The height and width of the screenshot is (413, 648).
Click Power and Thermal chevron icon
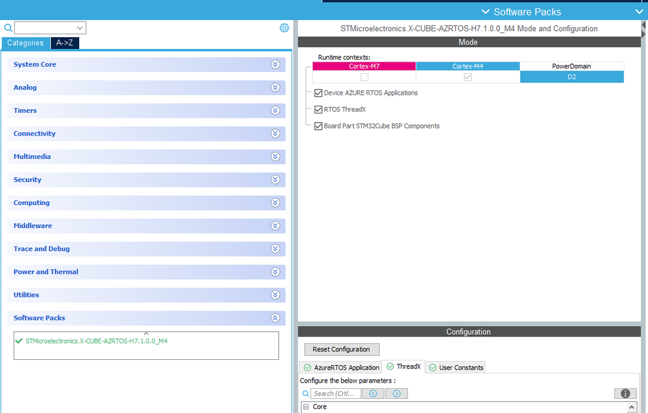click(x=275, y=272)
